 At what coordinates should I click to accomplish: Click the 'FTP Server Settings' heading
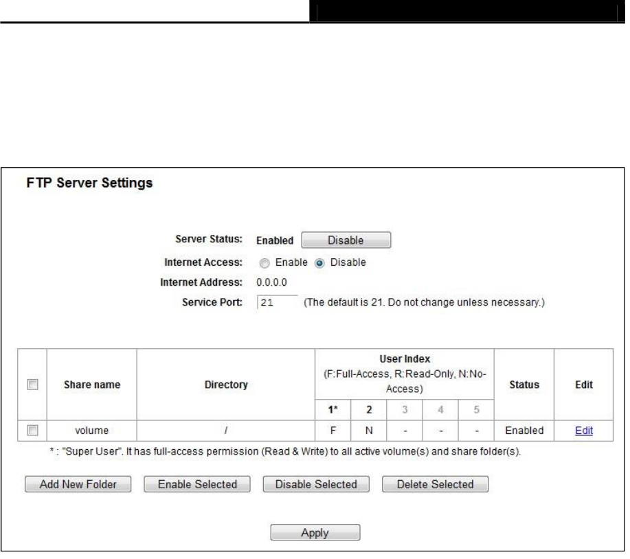90,184
